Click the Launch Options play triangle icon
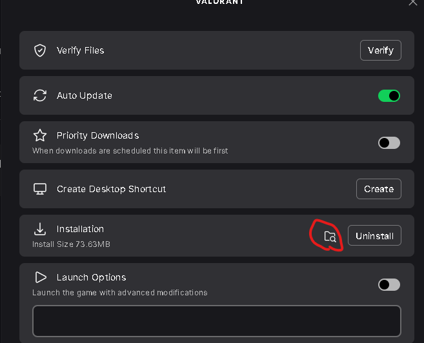The width and height of the screenshot is (424, 343). coord(41,277)
